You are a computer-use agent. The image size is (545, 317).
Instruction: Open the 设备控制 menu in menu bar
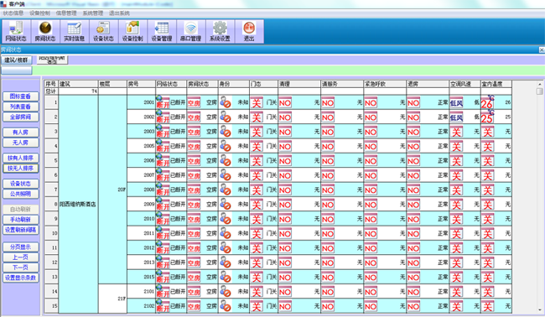pos(39,13)
